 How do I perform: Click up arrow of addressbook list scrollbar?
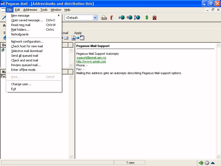pos(71,50)
